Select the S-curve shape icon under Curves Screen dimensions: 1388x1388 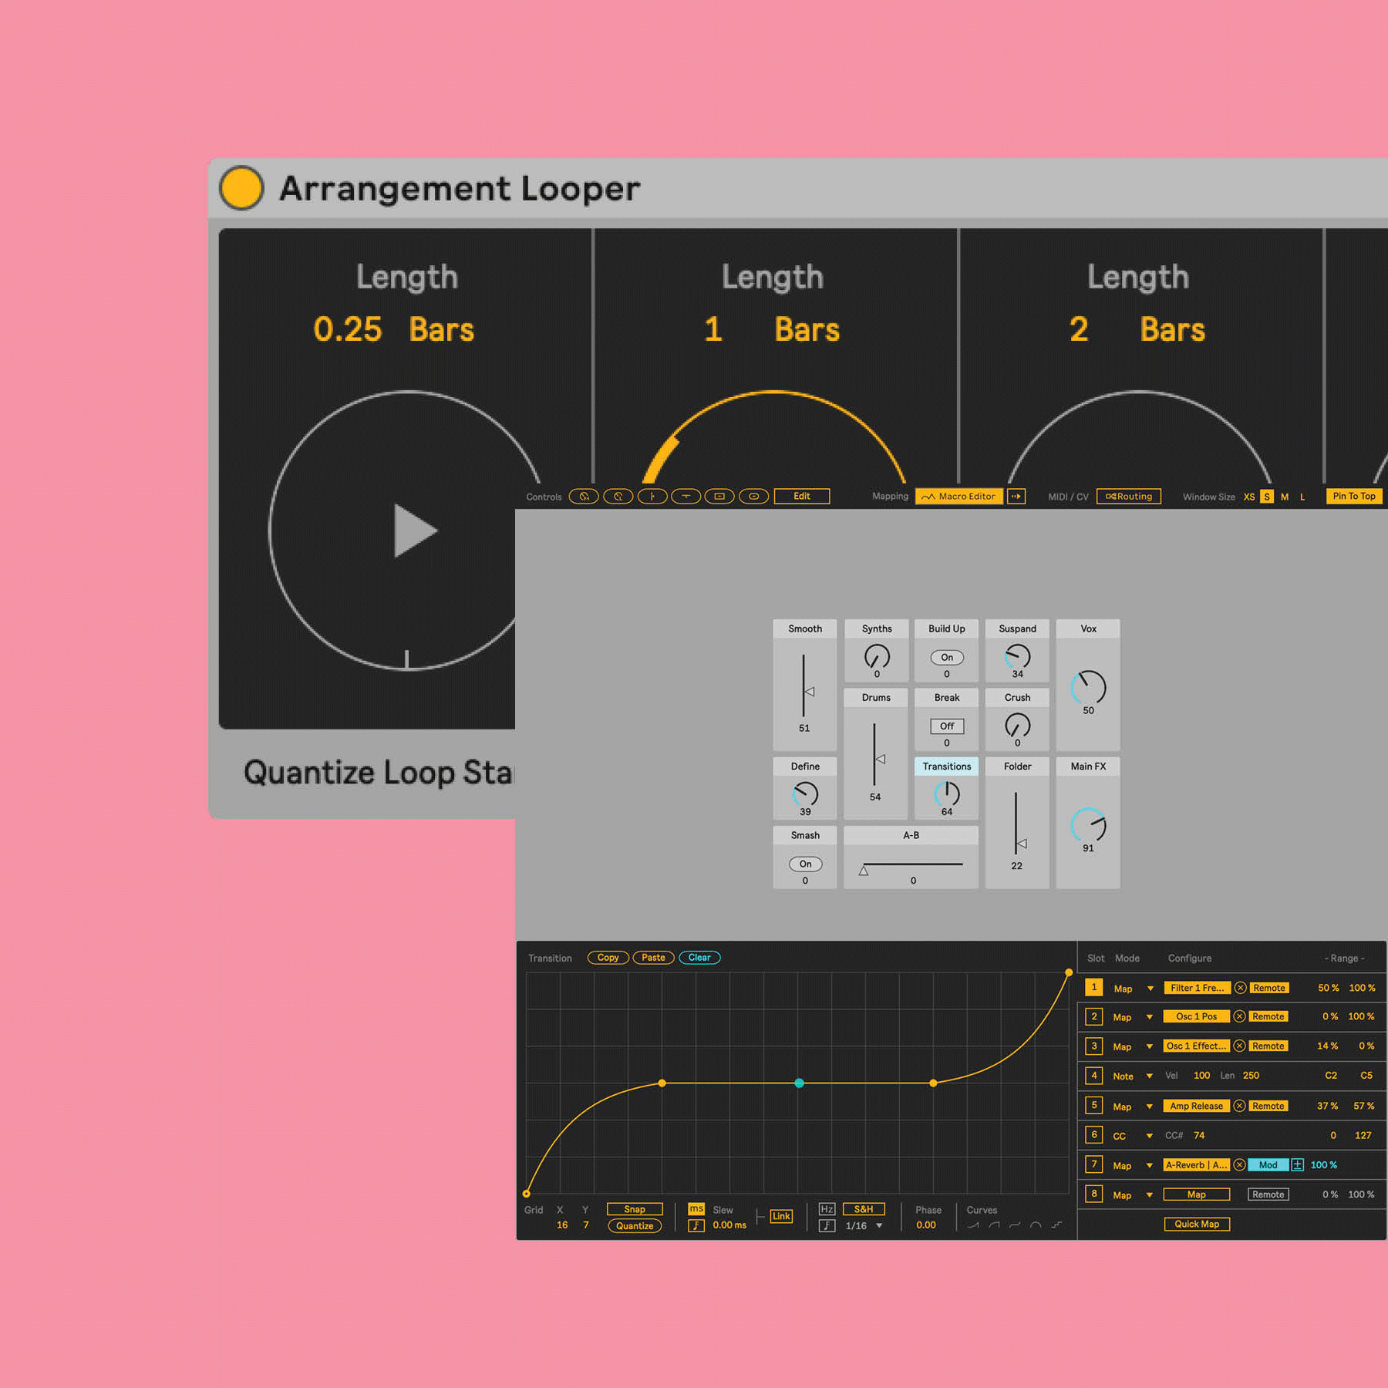click(x=1015, y=1225)
